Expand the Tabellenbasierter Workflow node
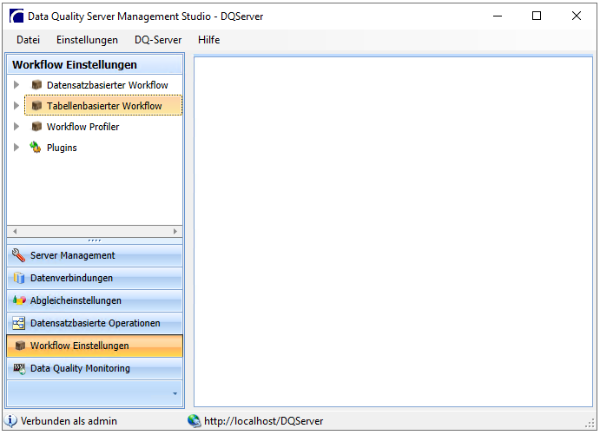This screenshot has width=600, height=435. point(16,105)
